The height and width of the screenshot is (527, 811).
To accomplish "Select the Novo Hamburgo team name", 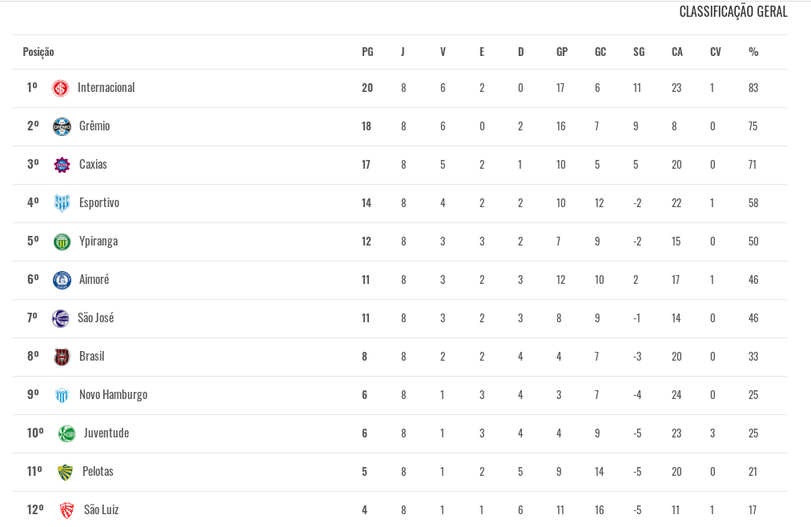I will coord(113,395).
